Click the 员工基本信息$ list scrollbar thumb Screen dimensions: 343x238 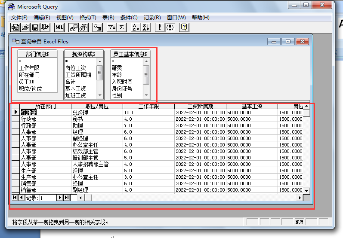click(146, 75)
